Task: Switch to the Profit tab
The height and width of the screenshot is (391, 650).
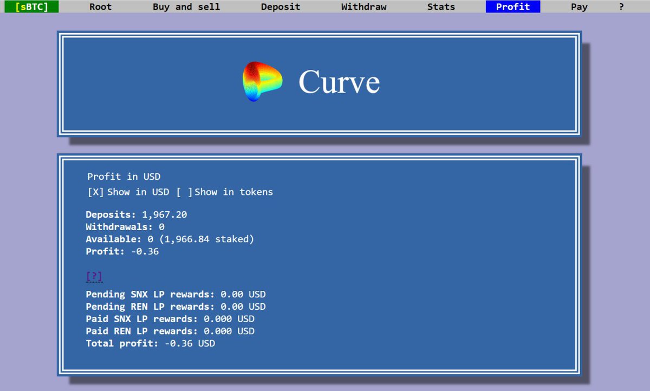Action: click(513, 7)
